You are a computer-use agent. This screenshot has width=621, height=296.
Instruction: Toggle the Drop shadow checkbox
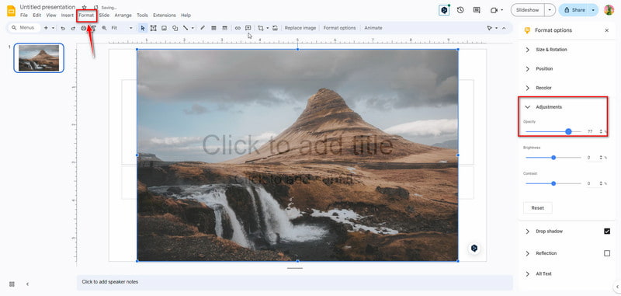pos(607,232)
